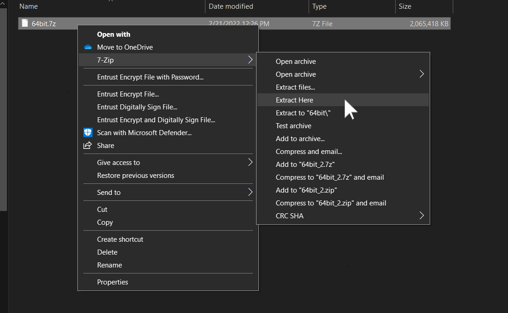The width and height of the screenshot is (508, 313).
Task: Open the 7-Zip submenu
Action: click(168, 60)
